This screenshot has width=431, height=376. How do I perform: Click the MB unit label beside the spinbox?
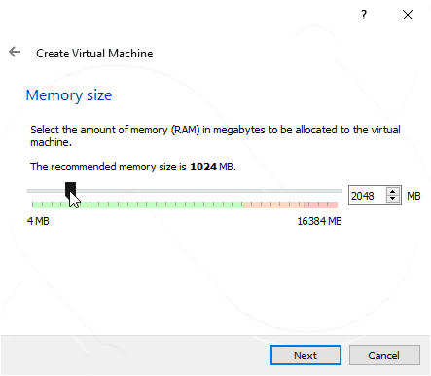pyautogui.click(x=413, y=196)
